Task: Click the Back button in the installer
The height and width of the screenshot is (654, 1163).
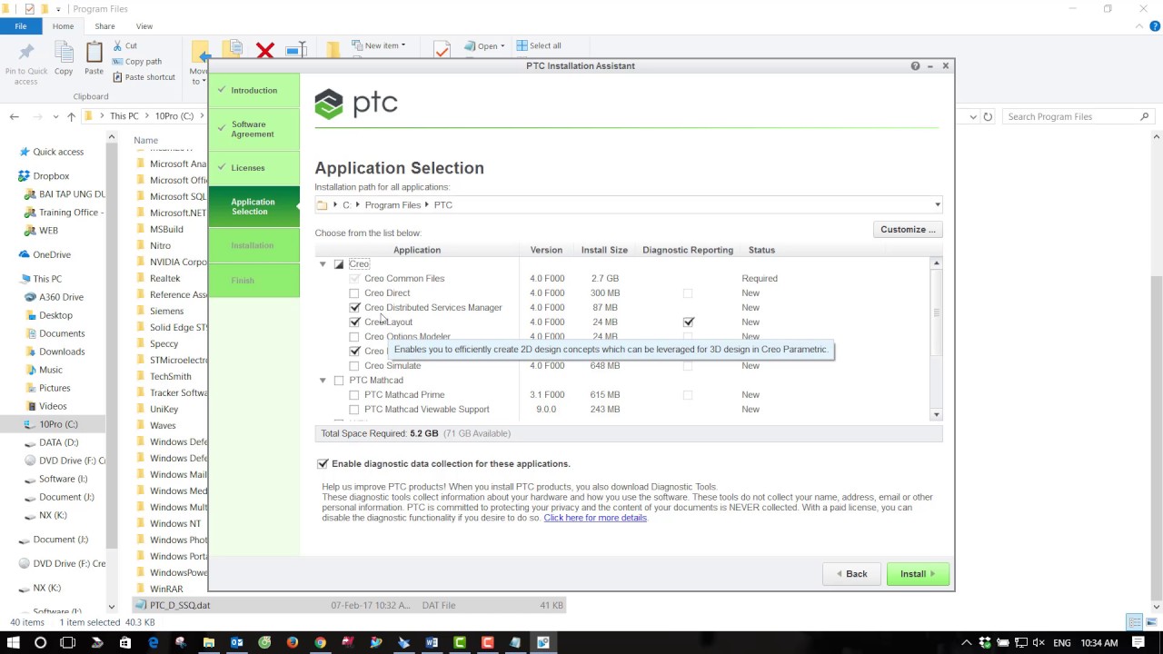Action: [851, 574]
